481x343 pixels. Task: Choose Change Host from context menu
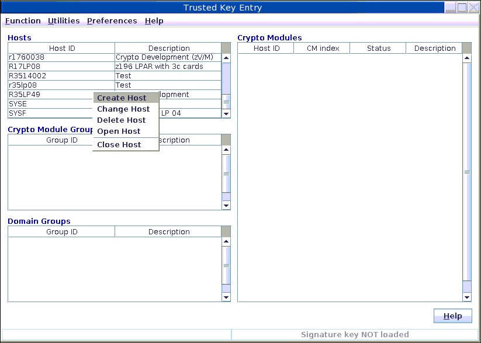point(126,109)
